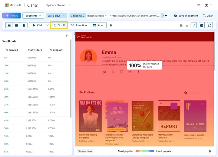Click the Home Appliances logo

point(84,36)
